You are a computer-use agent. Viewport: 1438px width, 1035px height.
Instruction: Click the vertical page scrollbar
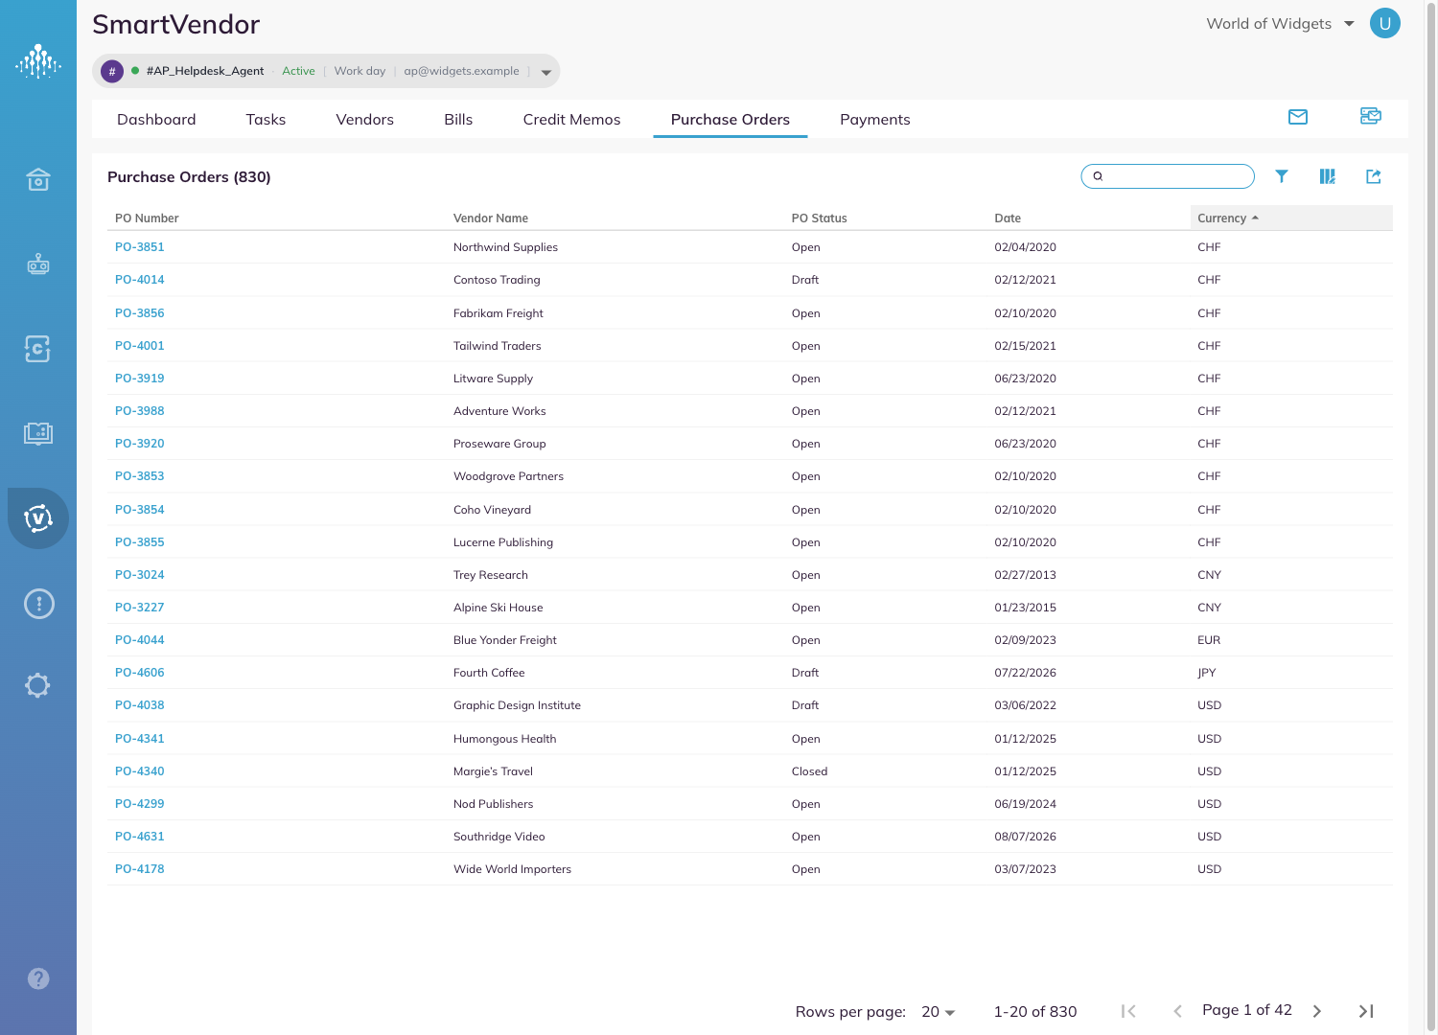coord(1431,517)
